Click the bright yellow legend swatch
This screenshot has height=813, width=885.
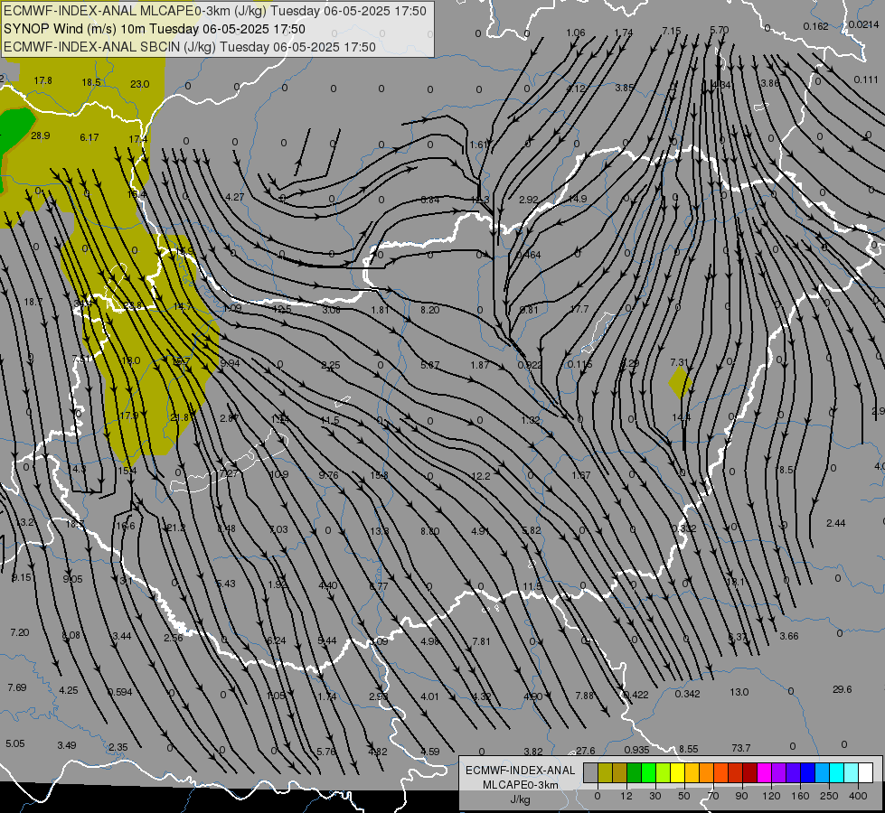pos(678,772)
